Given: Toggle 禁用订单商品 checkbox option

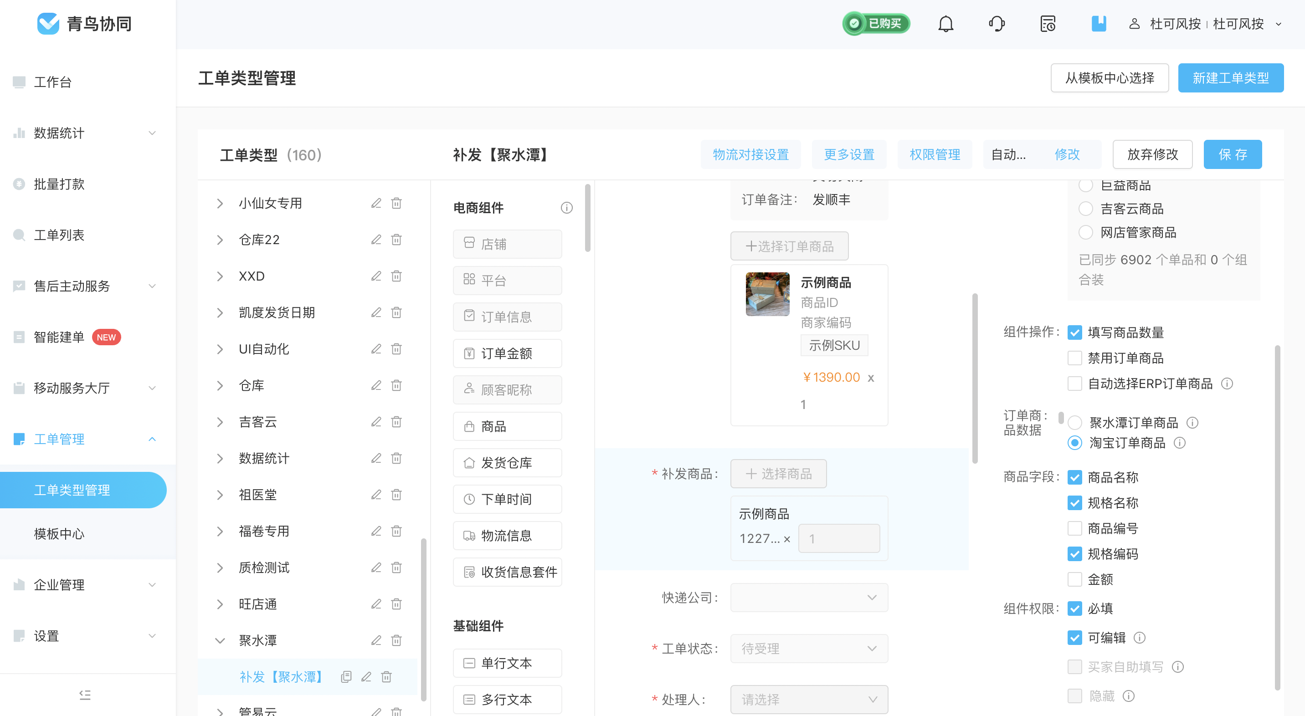Looking at the screenshot, I should [1075, 357].
